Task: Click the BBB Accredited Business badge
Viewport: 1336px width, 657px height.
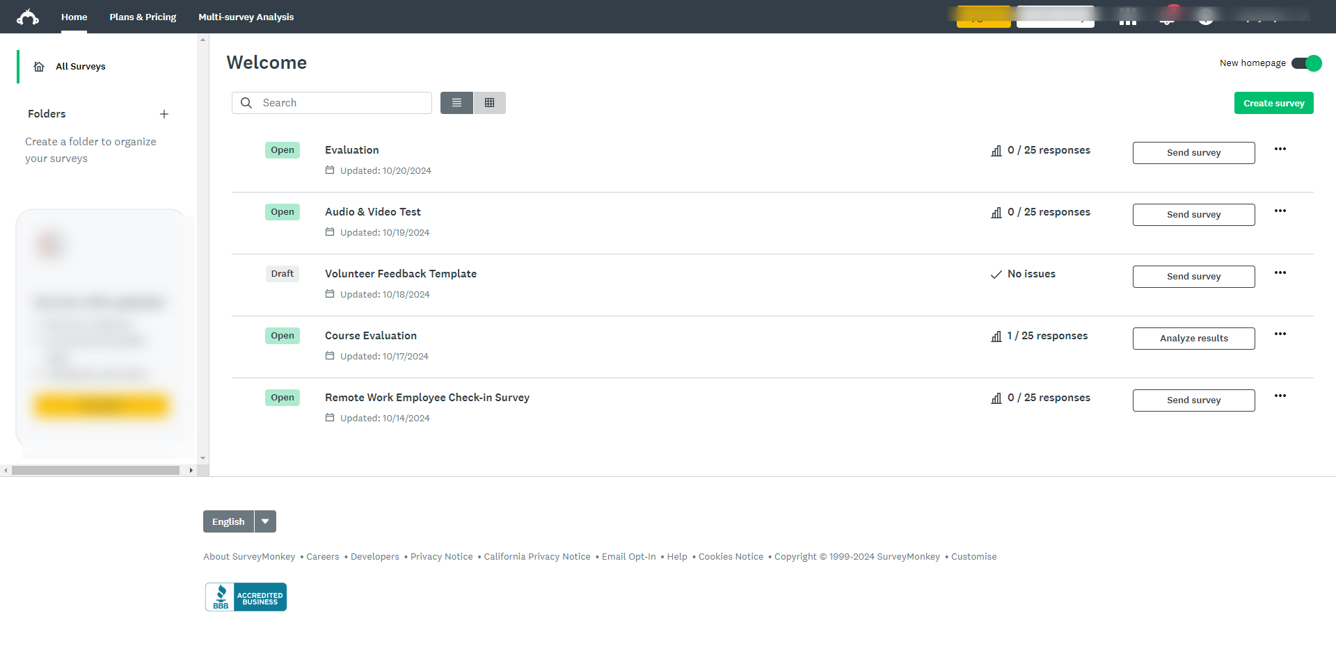Action: [x=246, y=597]
